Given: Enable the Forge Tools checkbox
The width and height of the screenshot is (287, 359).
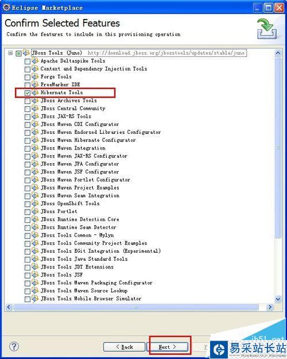Looking at the screenshot, I should [x=28, y=77].
